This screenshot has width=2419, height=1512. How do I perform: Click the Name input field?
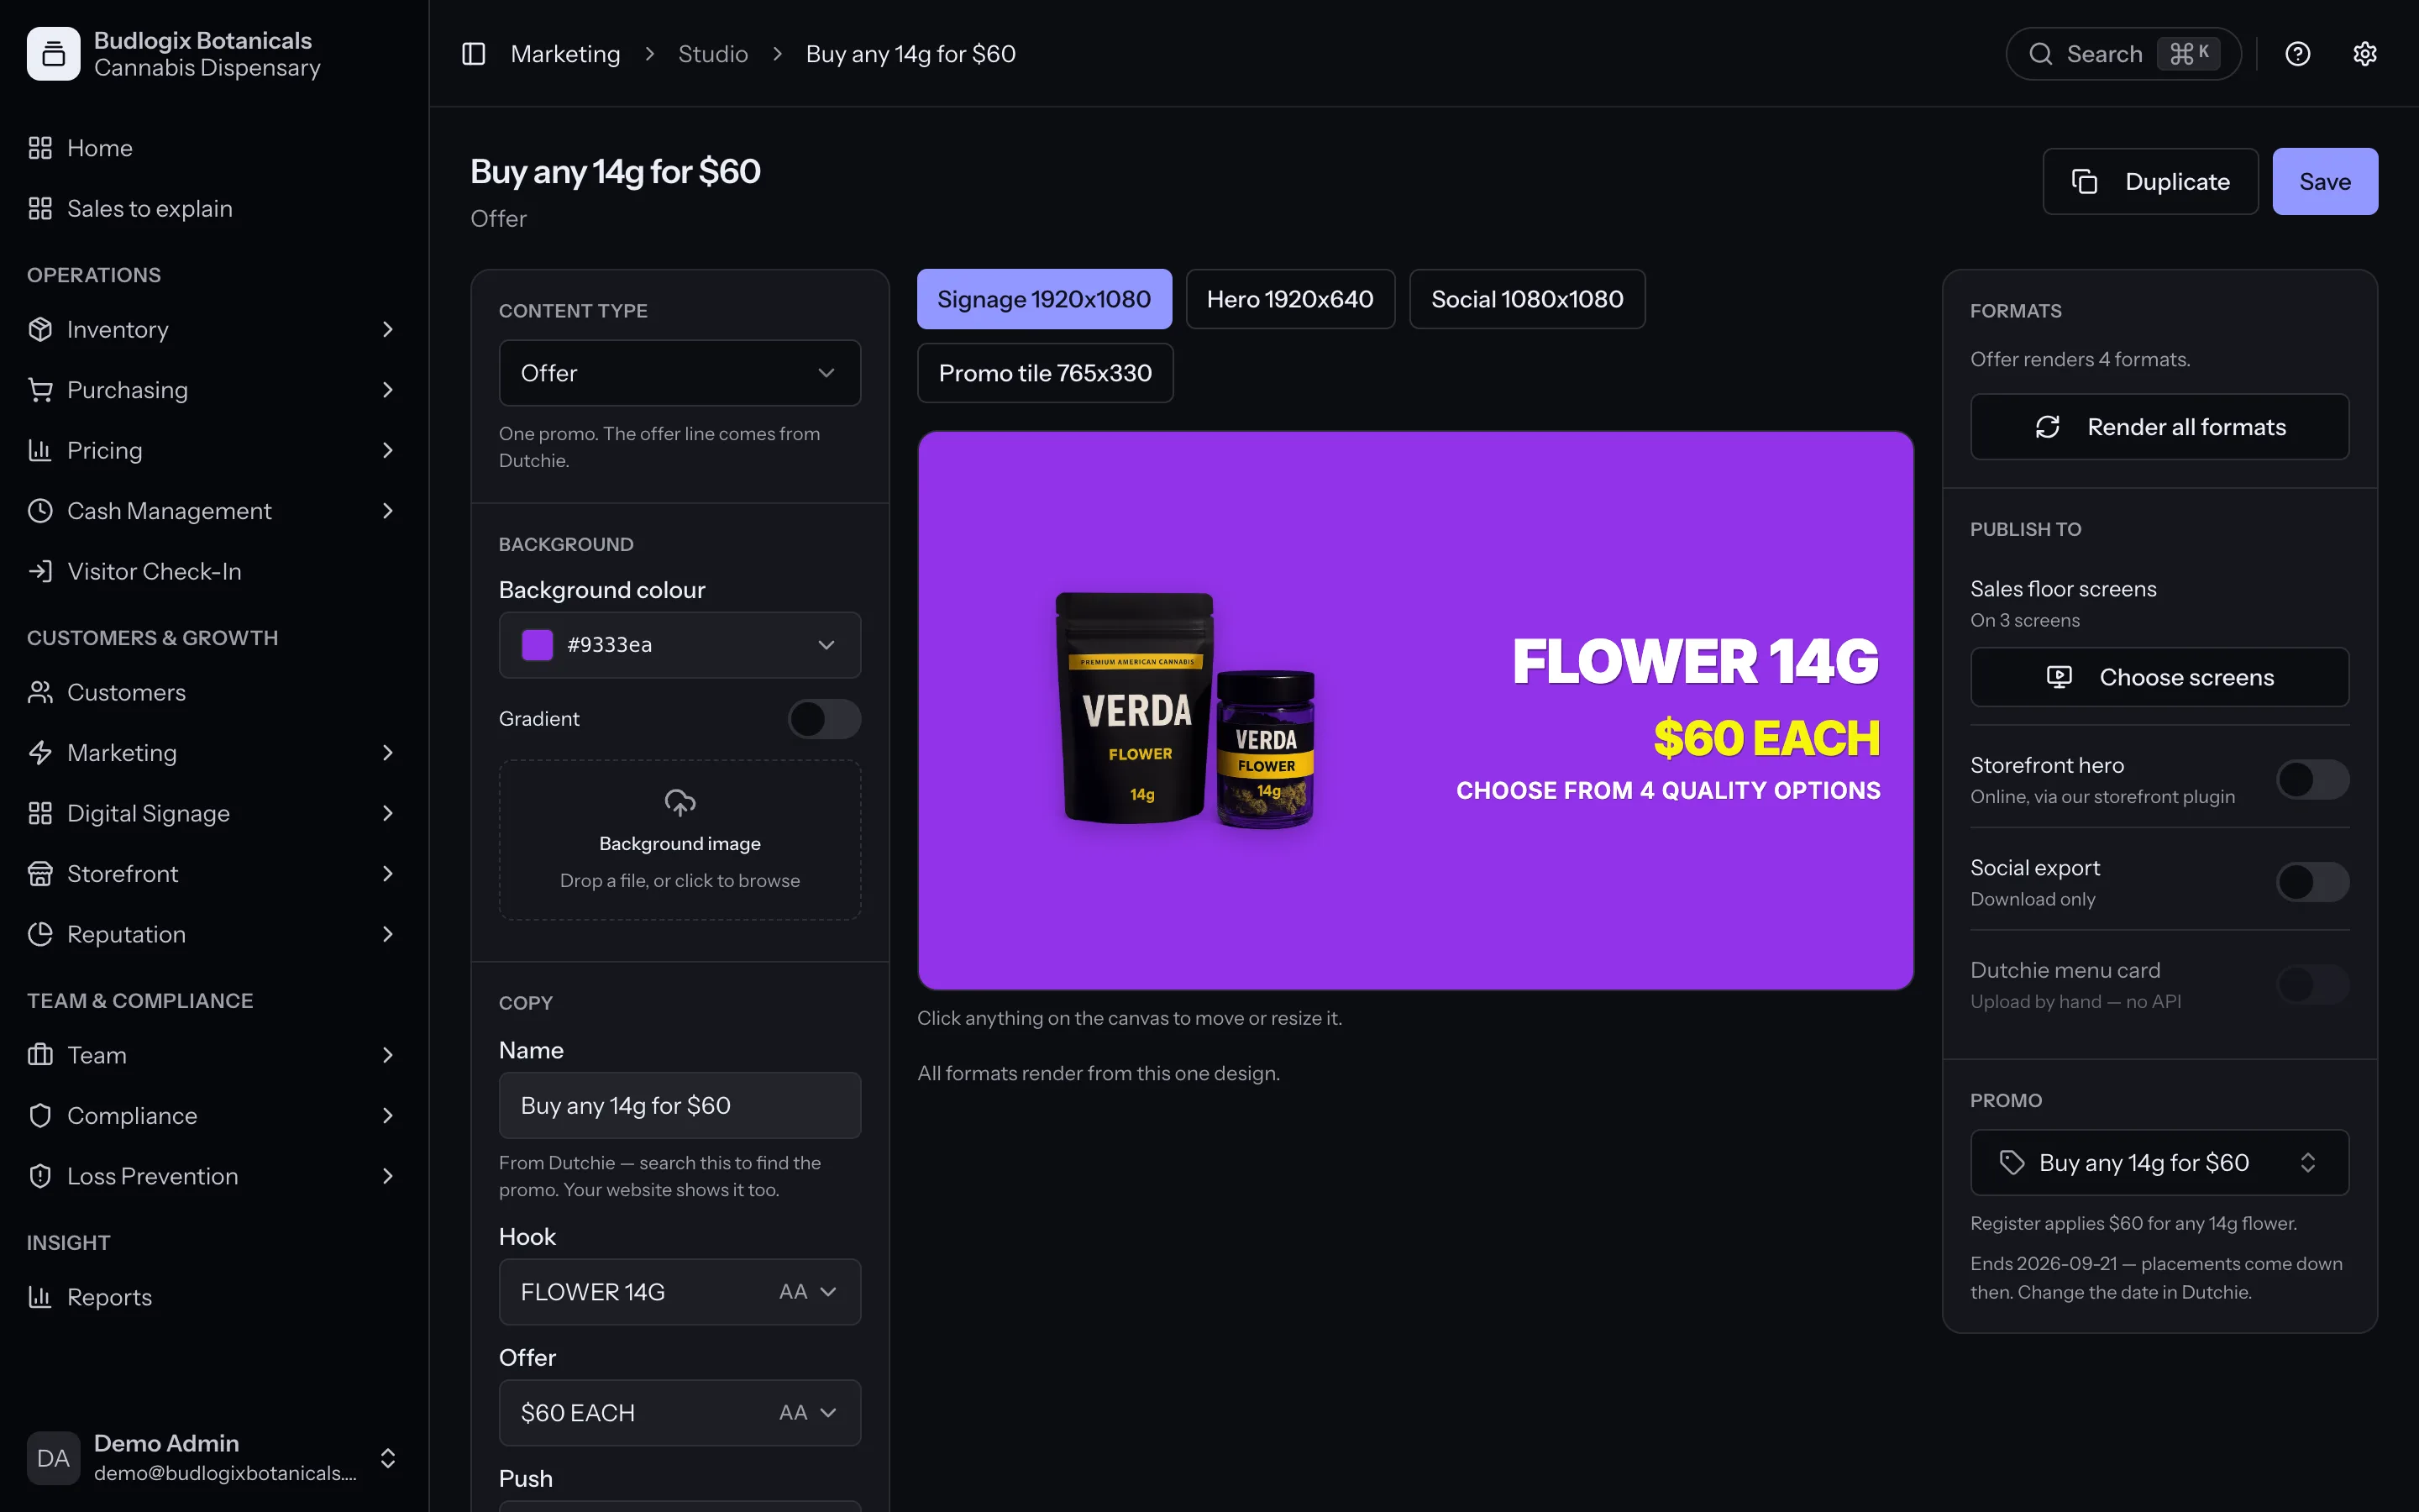tap(680, 1105)
